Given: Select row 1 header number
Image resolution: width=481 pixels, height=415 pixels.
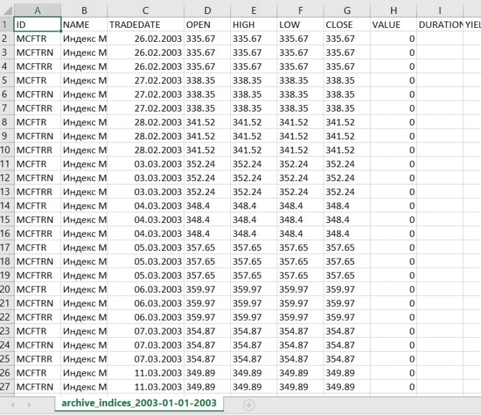Looking at the screenshot, I should tap(6, 25).
